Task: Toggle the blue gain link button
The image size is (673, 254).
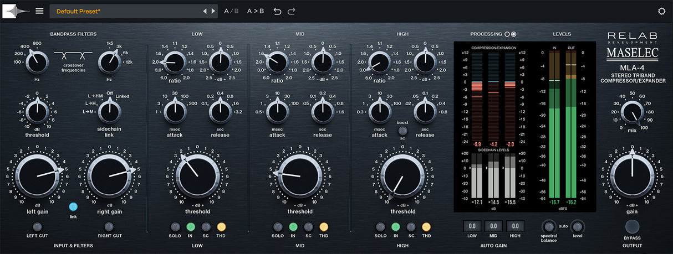Action: coord(73,207)
